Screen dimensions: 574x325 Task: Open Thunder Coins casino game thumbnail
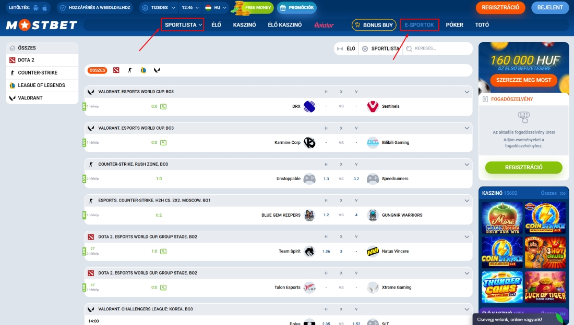(x=502, y=287)
